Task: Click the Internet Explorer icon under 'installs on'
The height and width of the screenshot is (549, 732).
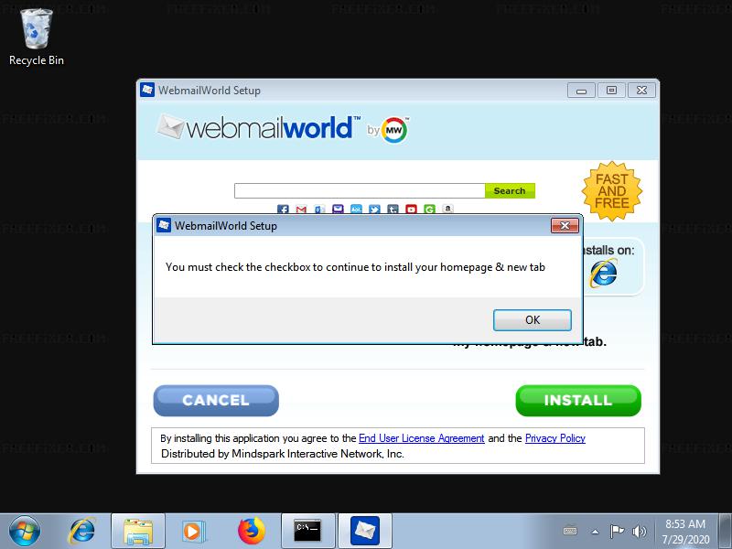Action: (x=604, y=274)
